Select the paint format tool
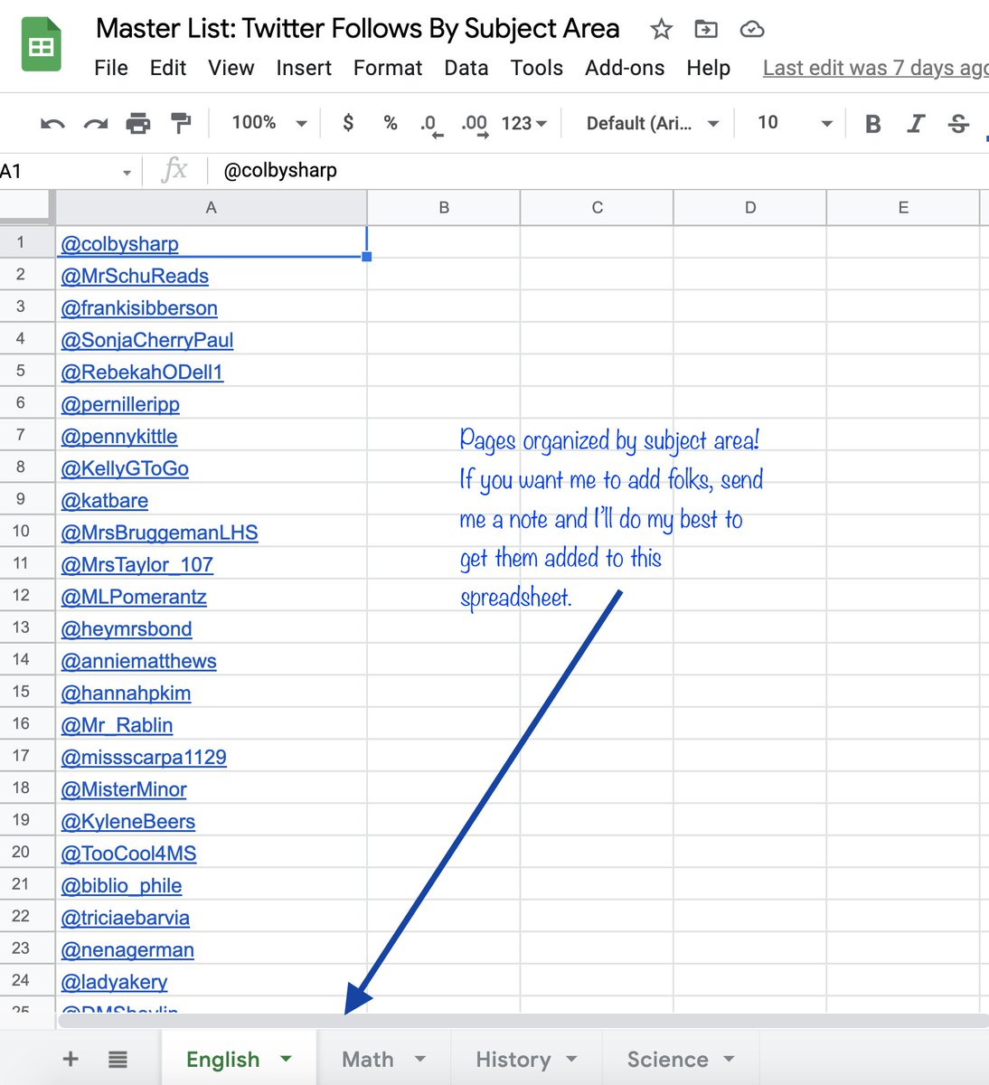 181,123
